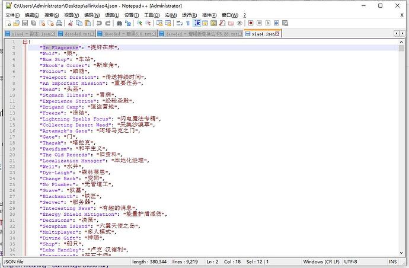
Task: Open the 视图(V) menu
Action: tap(72, 15)
